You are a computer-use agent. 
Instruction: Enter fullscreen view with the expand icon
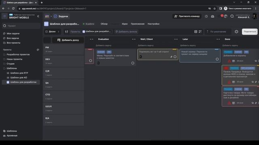coord(200,31)
